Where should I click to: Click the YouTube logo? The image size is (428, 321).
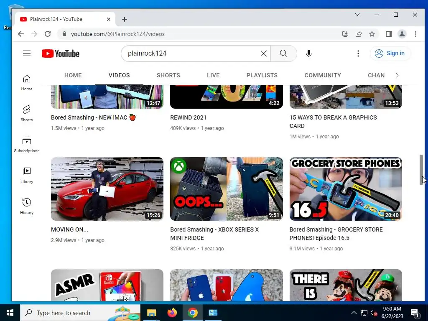60,53
